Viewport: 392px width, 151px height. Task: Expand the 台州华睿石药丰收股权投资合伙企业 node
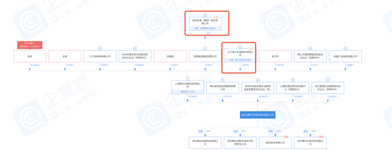click(x=135, y=48)
